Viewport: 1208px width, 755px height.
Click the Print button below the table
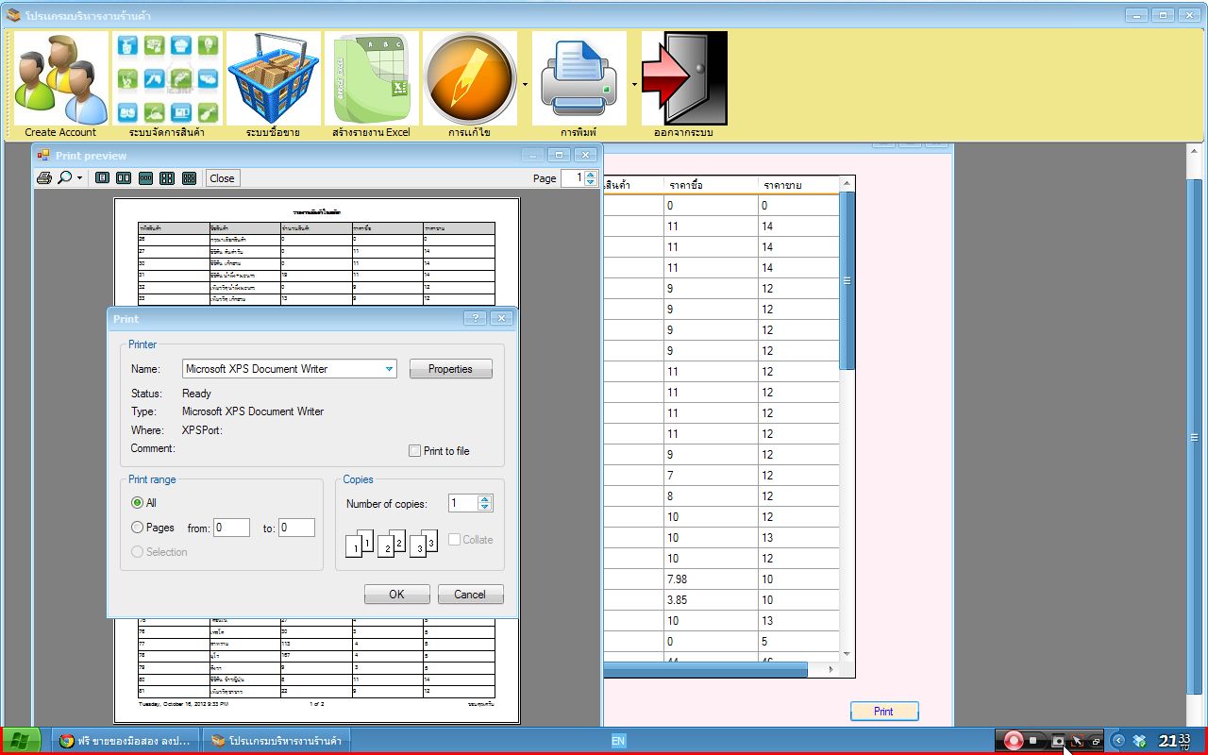coord(883,712)
